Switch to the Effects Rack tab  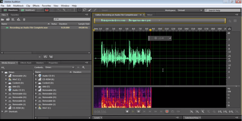26,63
